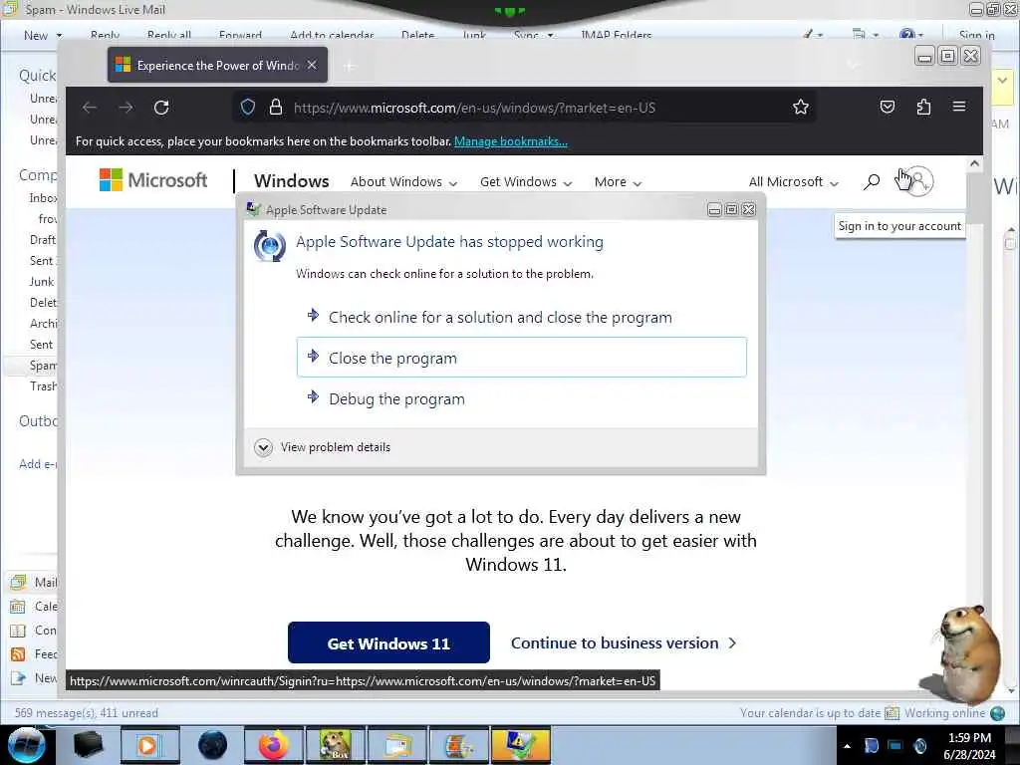Select Trash folder in Live Mail

43,386
